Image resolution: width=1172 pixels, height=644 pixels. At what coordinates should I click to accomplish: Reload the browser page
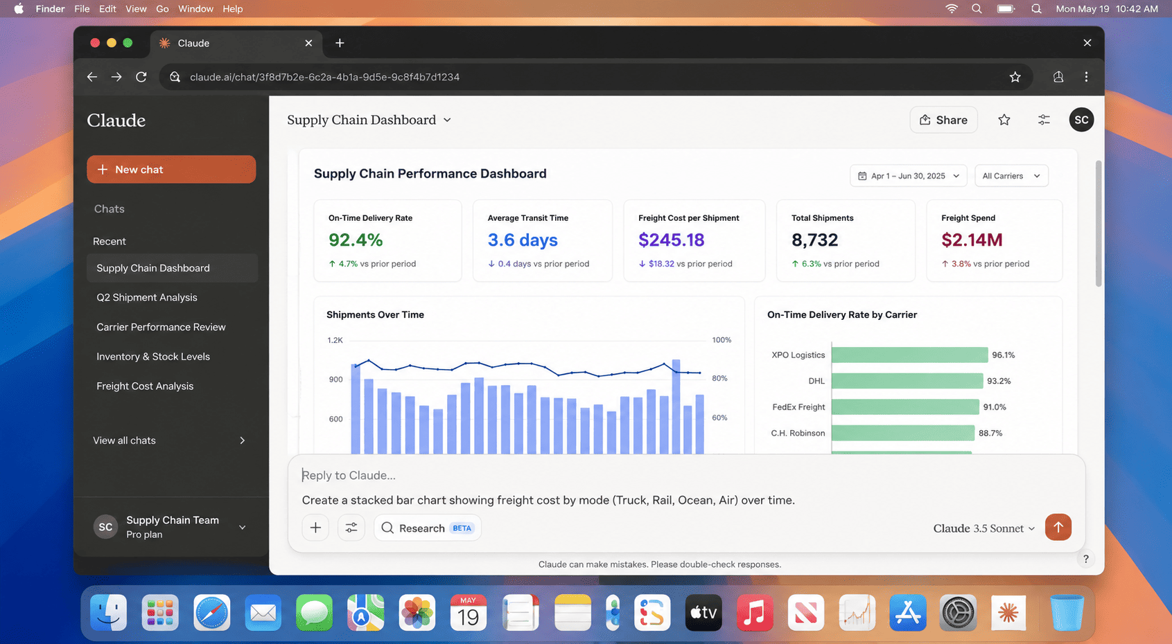coord(141,77)
